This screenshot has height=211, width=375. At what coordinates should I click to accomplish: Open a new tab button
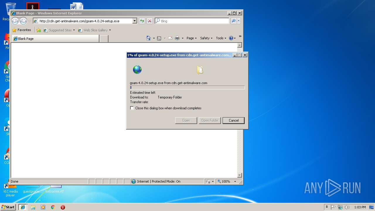coord(104,39)
